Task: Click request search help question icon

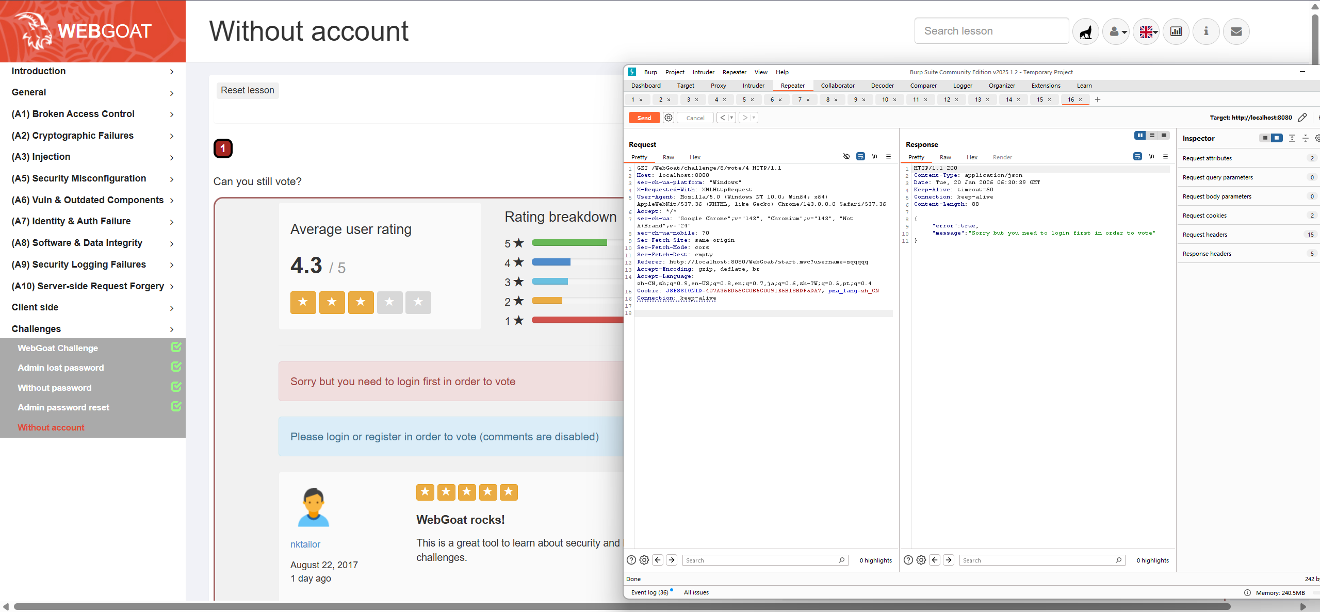Action: (631, 560)
